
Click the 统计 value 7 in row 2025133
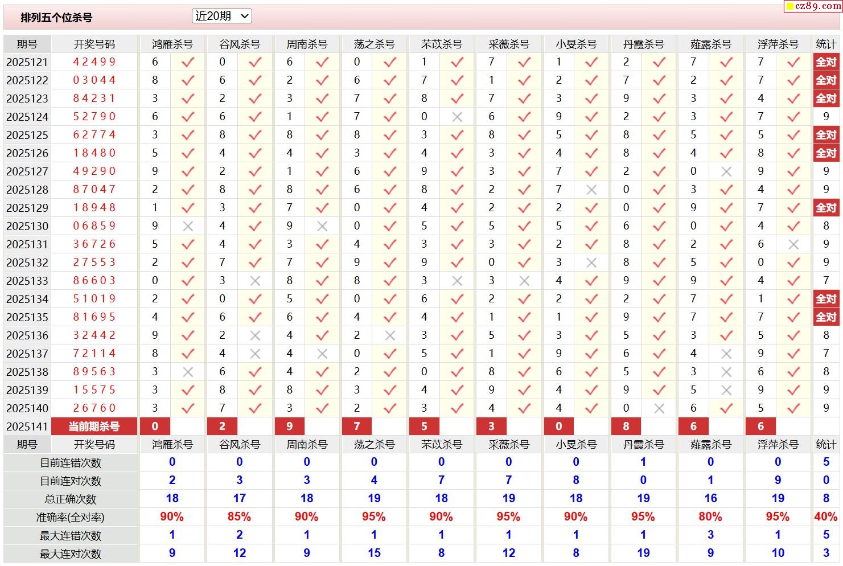[x=826, y=281]
